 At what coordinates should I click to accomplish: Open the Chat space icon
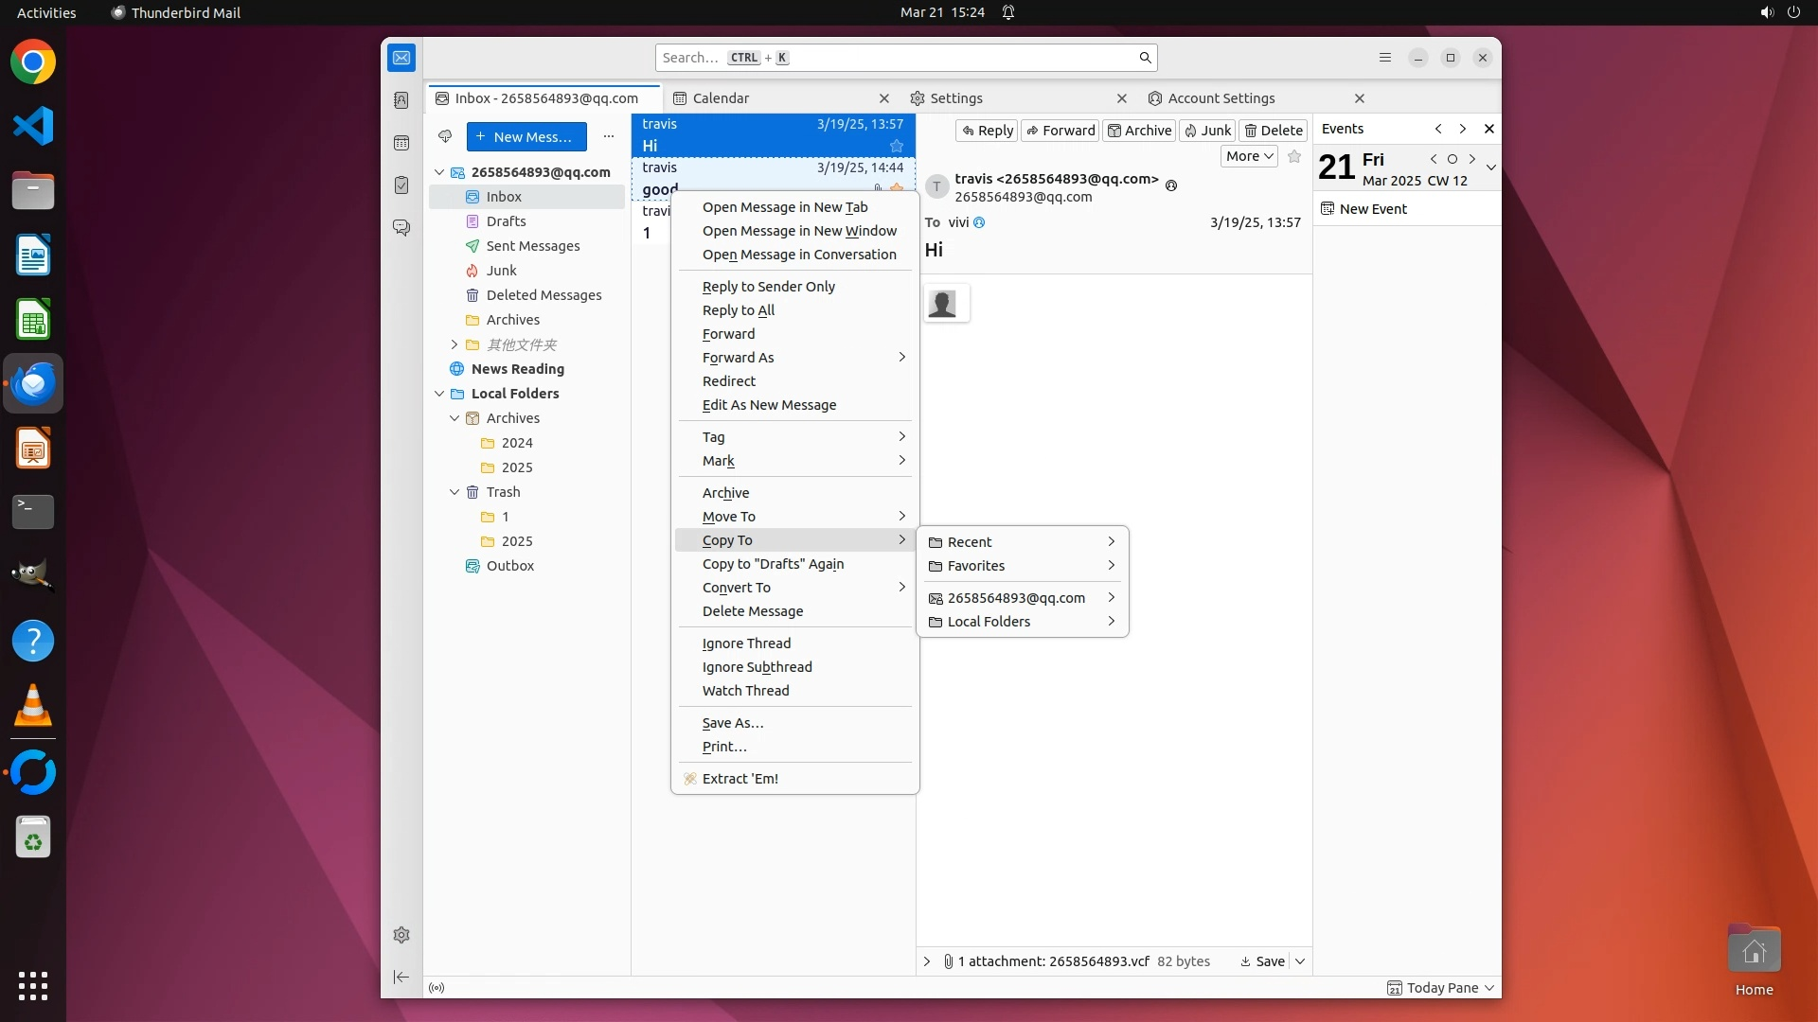[401, 228]
